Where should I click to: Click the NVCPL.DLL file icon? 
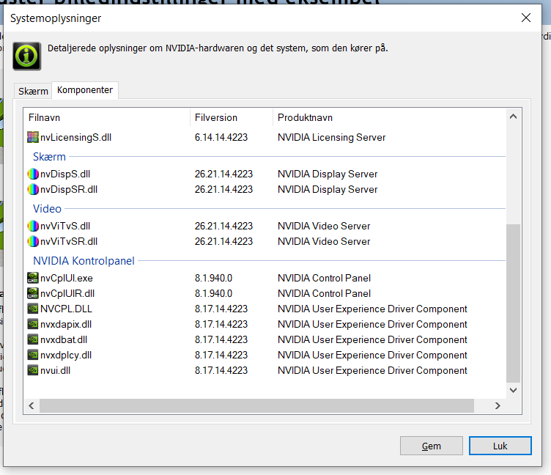pyautogui.click(x=33, y=309)
